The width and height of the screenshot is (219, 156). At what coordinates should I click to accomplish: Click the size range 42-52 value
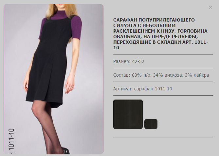click(138, 61)
